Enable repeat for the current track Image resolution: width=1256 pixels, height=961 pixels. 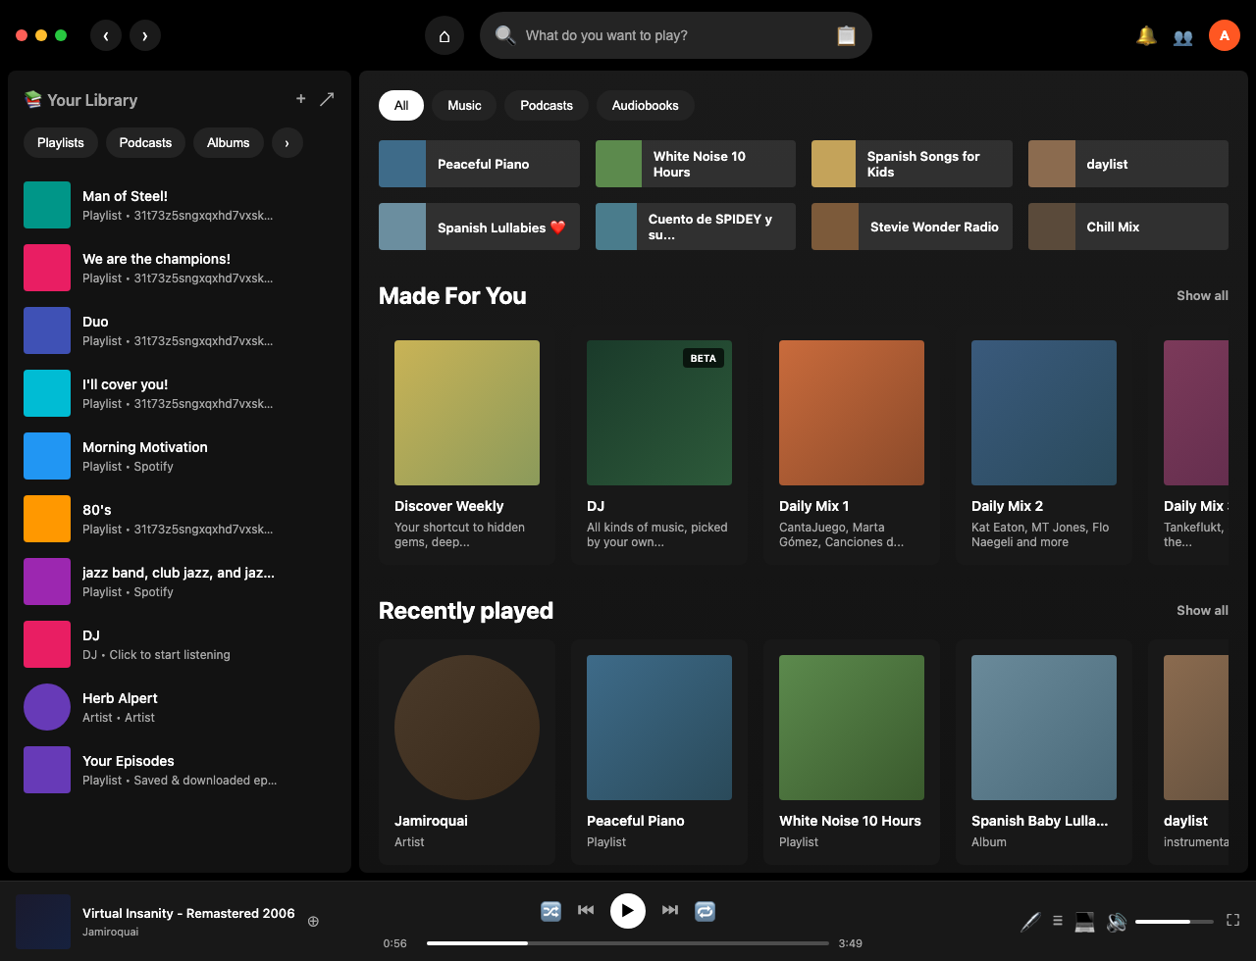pyautogui.click(x=705, y=910)
